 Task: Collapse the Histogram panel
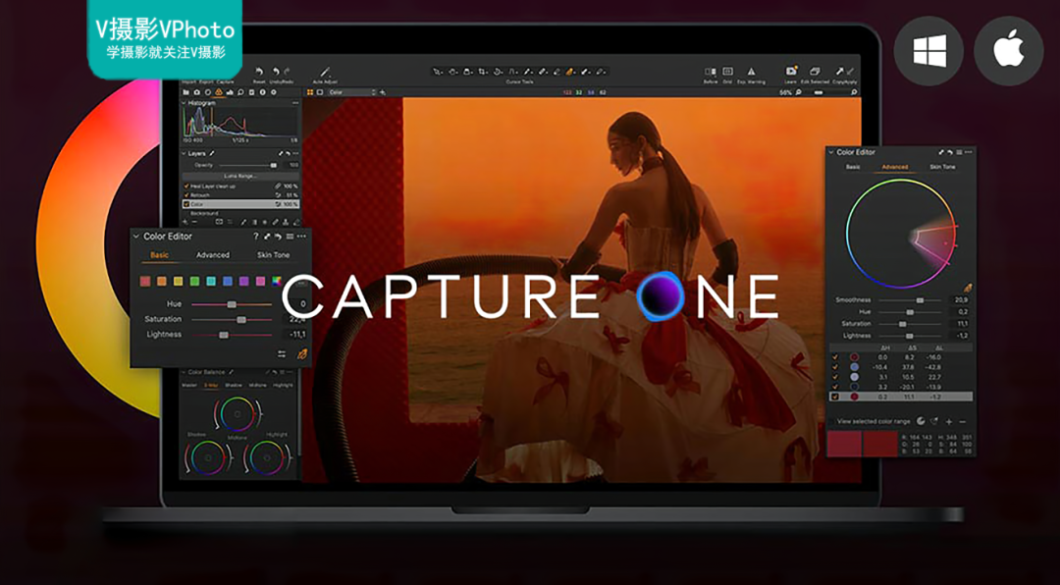(x=184, y=103)
